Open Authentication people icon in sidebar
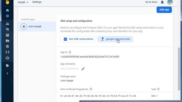 pyautogui.click(x=7, y=24)
